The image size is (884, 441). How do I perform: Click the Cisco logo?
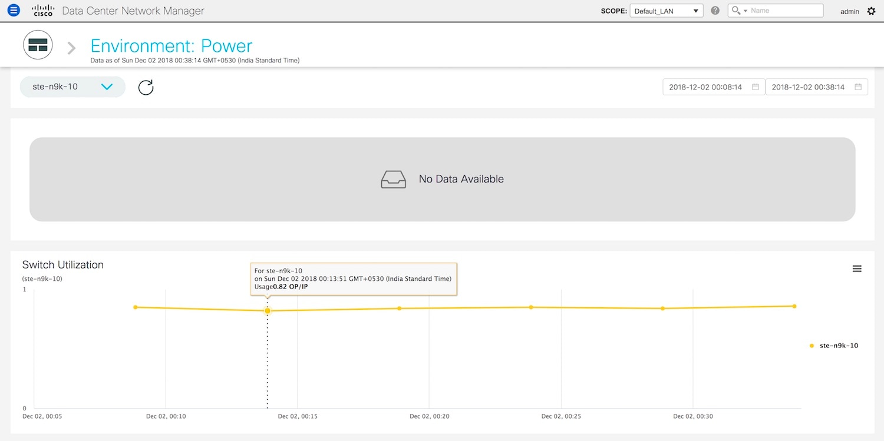(x=44, y=11)
